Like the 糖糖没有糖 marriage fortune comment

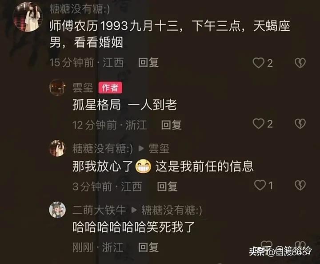258,63
